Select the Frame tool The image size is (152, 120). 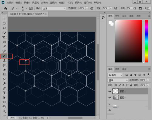(4, 42)
